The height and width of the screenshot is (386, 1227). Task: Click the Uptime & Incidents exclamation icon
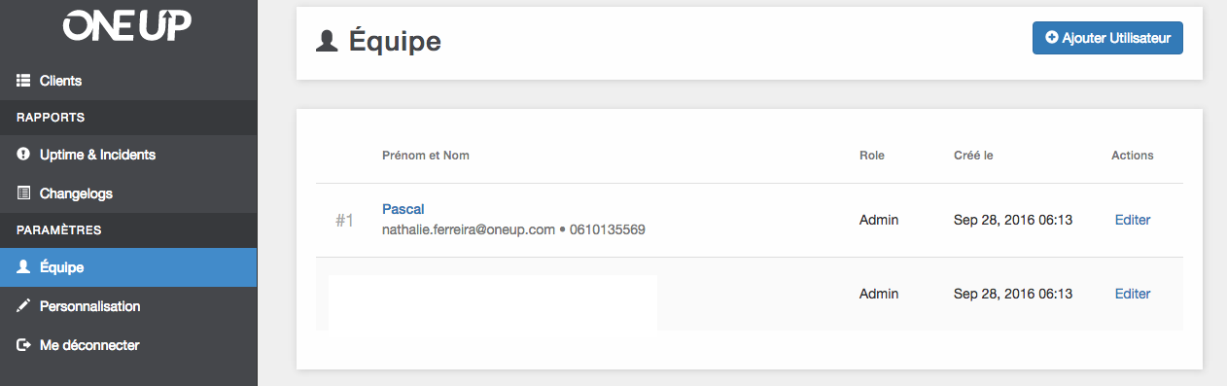24,155
